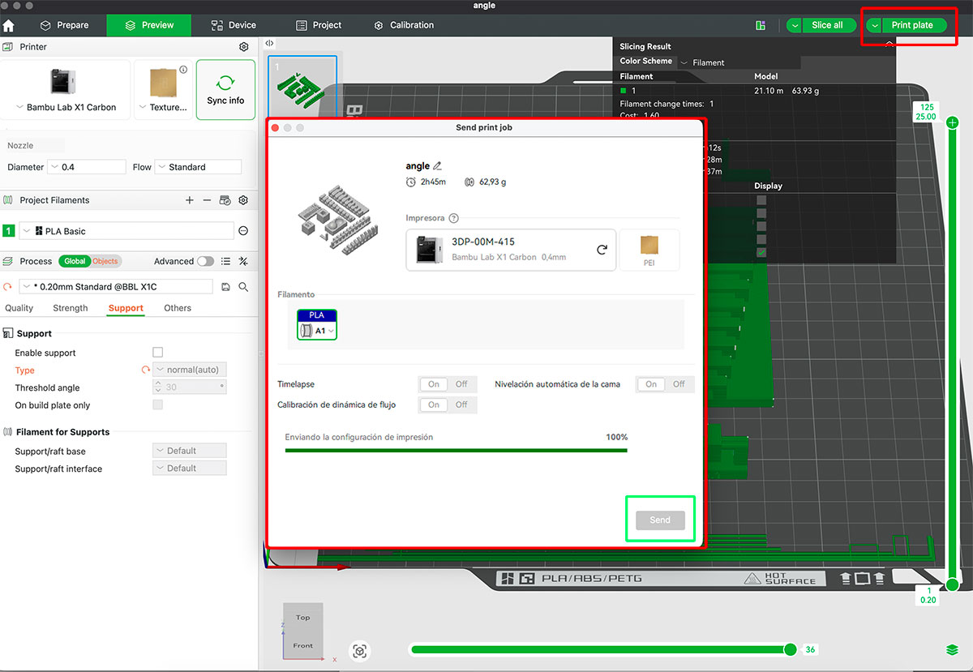Turn Timelapse Off

tap(461, 384)
